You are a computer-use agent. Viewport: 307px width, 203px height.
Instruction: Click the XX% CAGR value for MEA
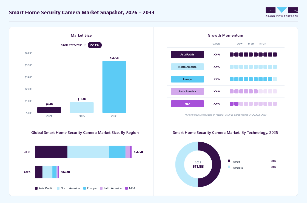pyautogui.click(x=217, y=104)
